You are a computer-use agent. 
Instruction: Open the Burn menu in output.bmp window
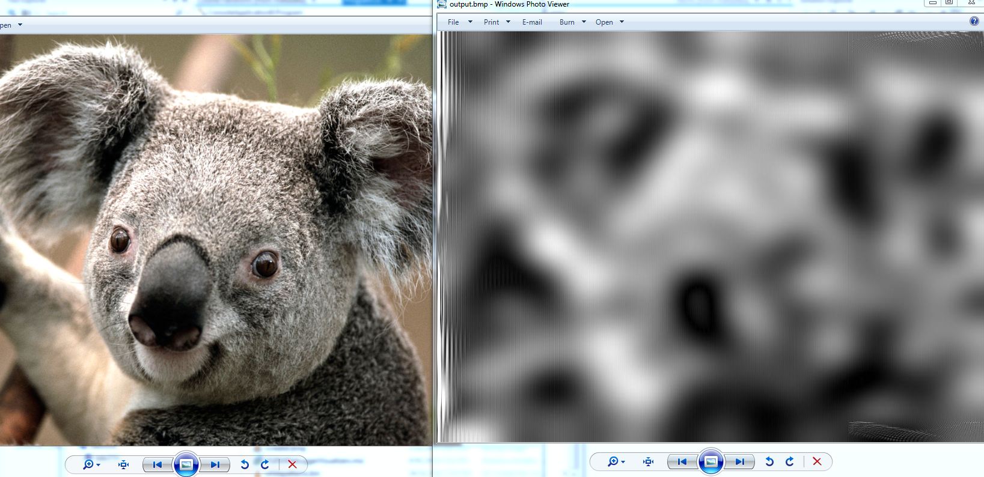[573, 22]
